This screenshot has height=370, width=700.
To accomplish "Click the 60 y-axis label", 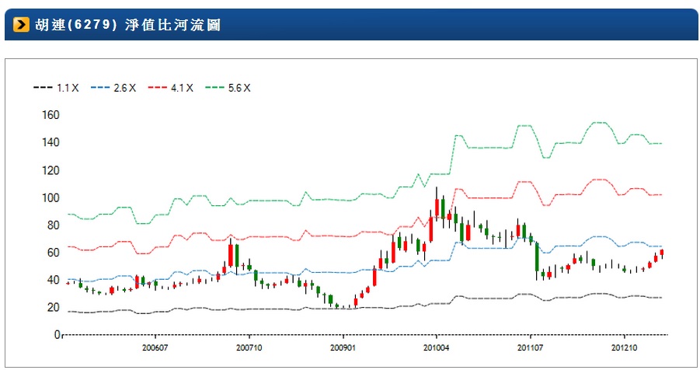I will click(x=53, y=253).
